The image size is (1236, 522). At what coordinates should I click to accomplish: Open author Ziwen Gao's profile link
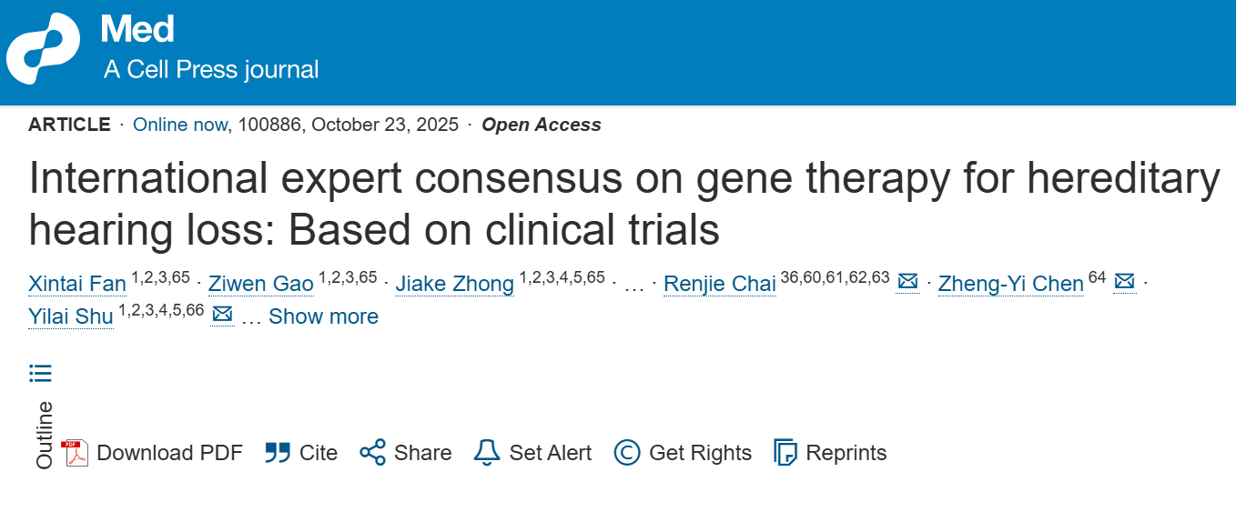click(261, 284)
